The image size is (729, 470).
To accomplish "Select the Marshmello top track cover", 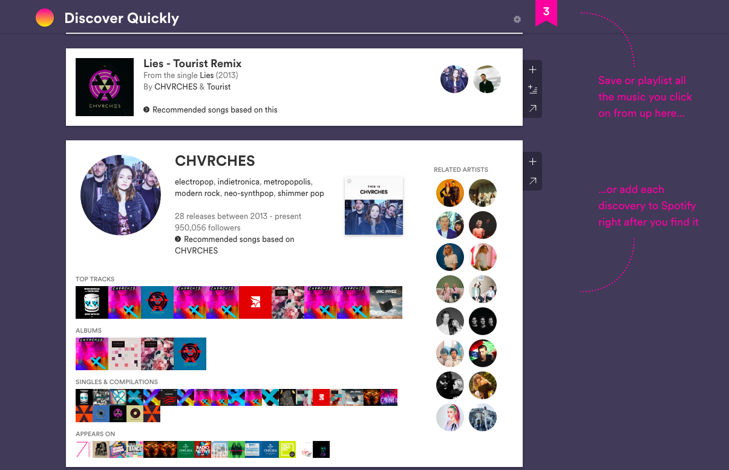I will [92, 302].
